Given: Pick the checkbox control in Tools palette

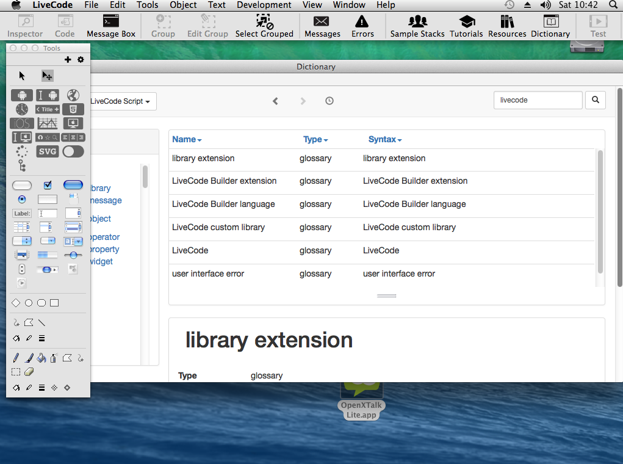Looking at the screenshot, I should (x=48, y=185).
